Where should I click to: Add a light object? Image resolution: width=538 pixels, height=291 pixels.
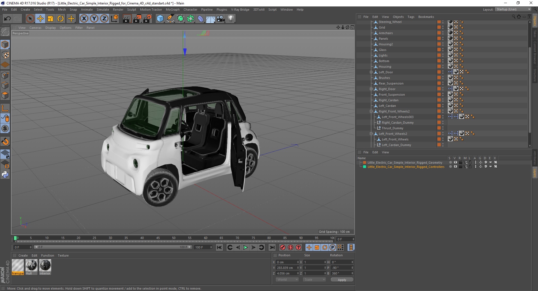point(231,19)
